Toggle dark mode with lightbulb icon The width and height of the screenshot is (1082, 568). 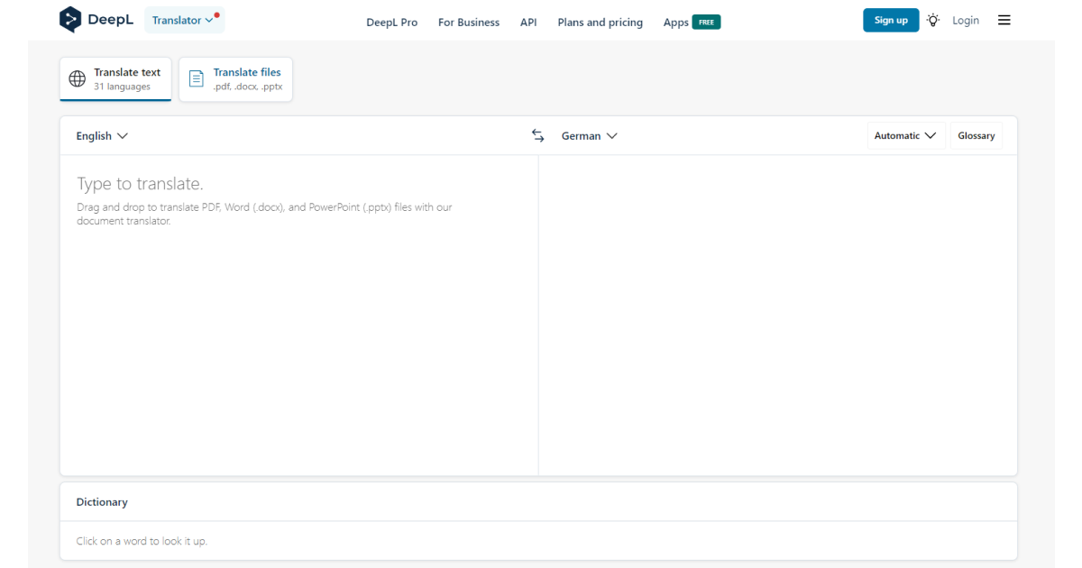tap(933, 20)
